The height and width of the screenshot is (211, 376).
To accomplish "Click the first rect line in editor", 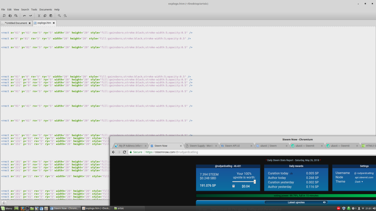I will [x=96, y=33].
